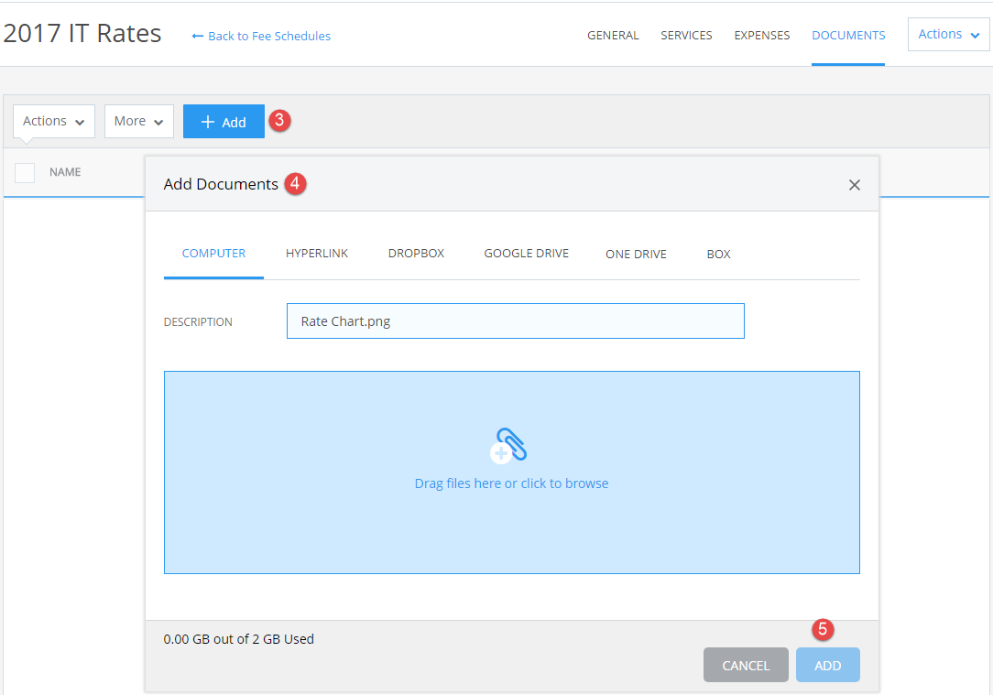Viewport: 993px width, 695px height.
Task: Open the GOOGLE DRIVE tab
Action: (526, 254)
